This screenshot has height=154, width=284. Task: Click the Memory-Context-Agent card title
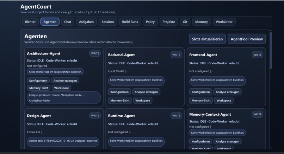[x=210, y=114]
